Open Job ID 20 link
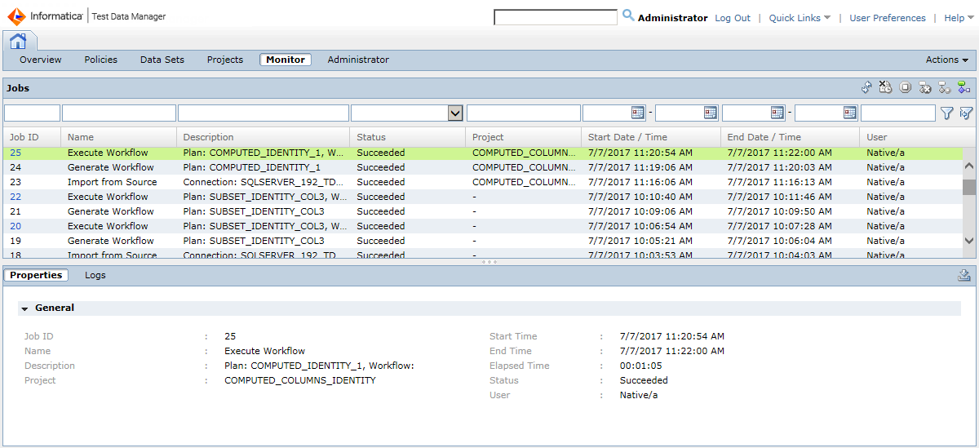The height and width of the screenshot is (448, 979). pos(16,226)
